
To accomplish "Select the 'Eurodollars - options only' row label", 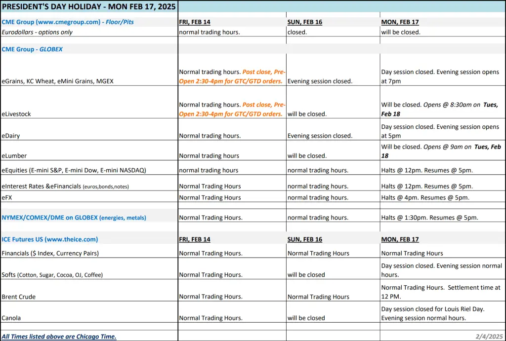I will [37, 32].
